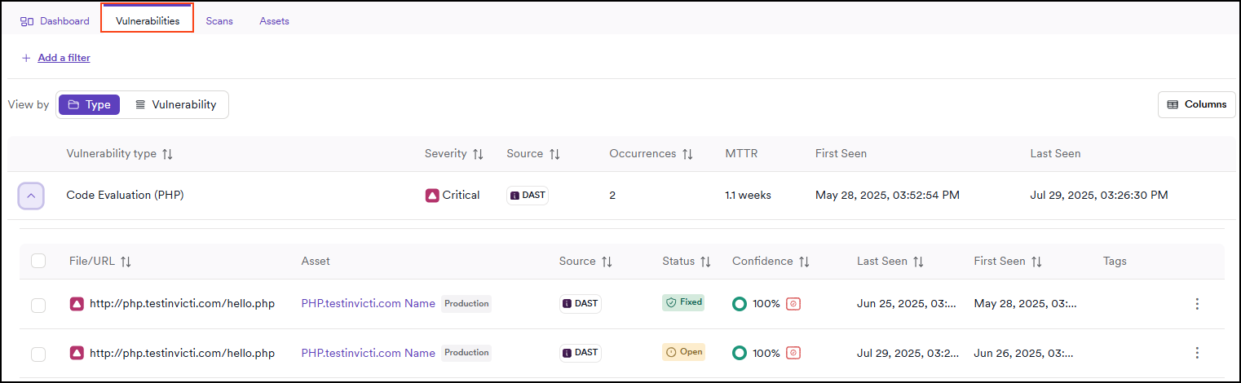Click Production tag in the Fixed row

466,304
